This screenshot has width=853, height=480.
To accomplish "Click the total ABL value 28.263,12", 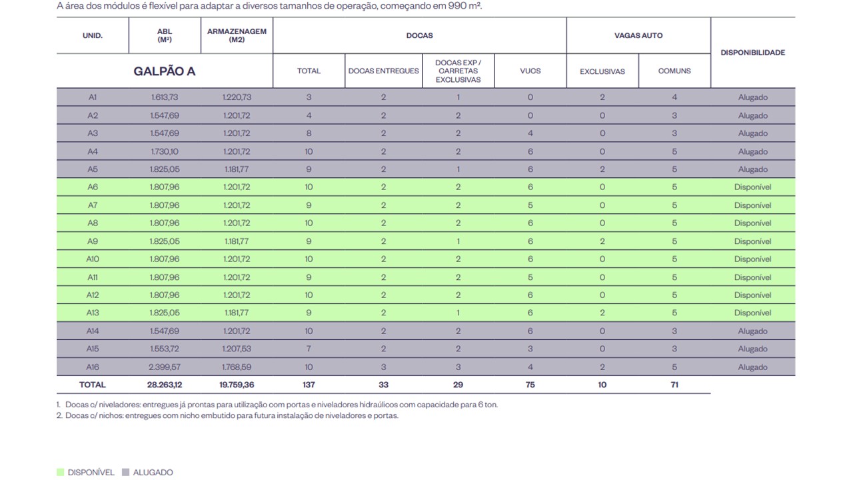I will [x=165, y=385].
